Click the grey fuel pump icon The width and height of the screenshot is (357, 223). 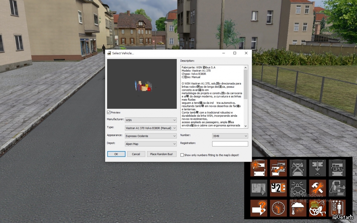point(337,188)
